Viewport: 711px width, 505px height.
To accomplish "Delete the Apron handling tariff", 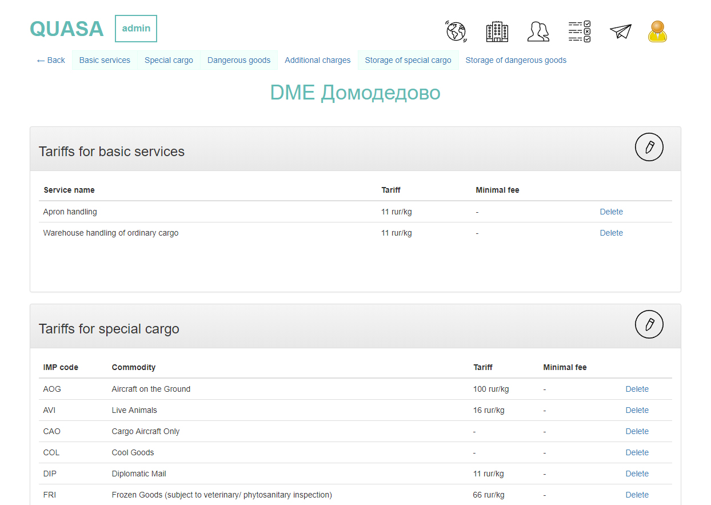I will pos(611,212).
